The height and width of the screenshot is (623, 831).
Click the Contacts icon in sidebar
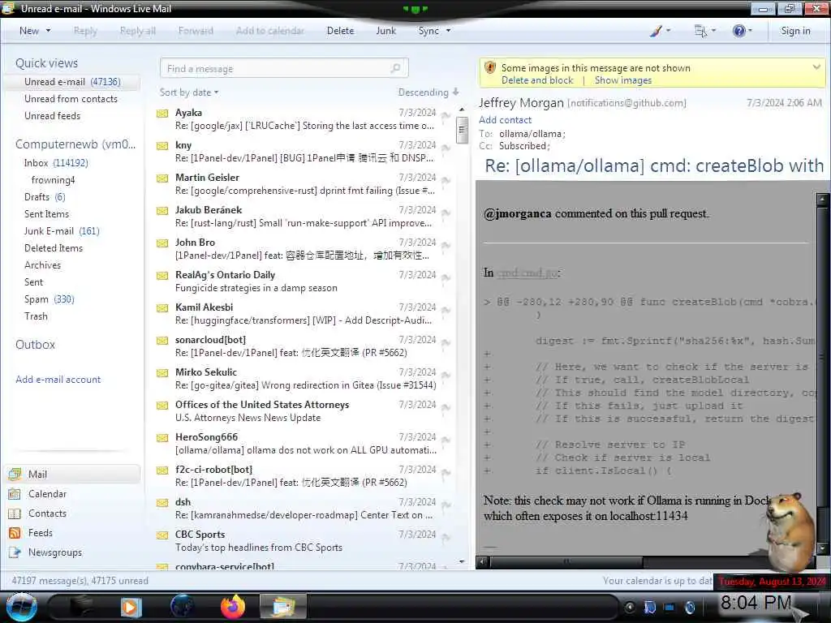tap(15, 513)
